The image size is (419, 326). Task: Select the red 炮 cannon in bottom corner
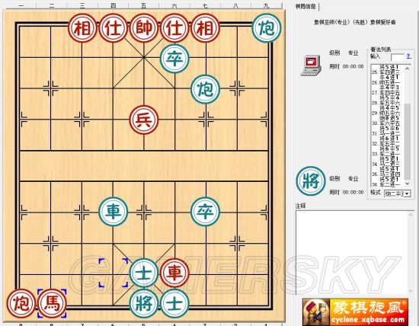21,304
